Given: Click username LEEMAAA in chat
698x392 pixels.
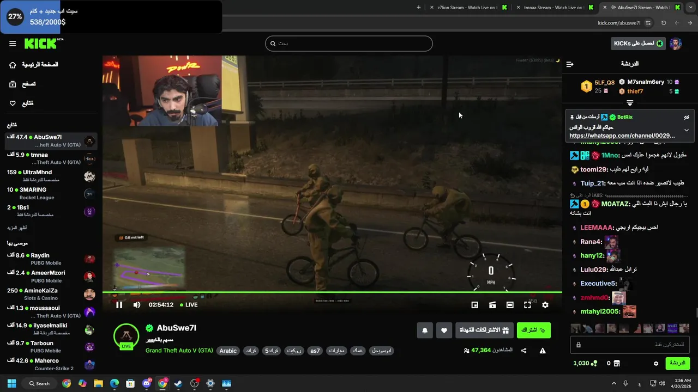Looking at the screenshot, I should 596,228.
